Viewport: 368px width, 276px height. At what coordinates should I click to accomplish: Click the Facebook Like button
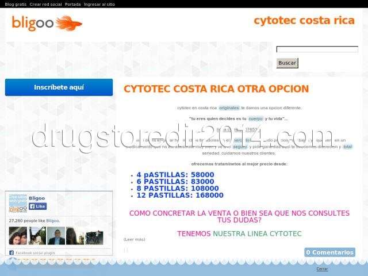click(x=37, y=206)
